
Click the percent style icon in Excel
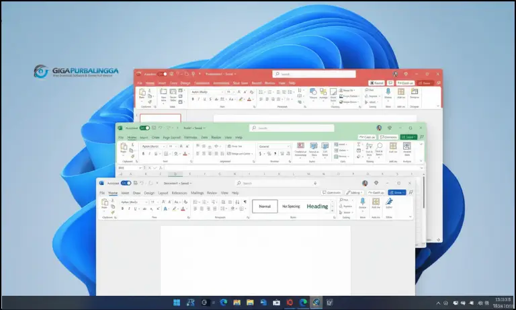[269, 153]
